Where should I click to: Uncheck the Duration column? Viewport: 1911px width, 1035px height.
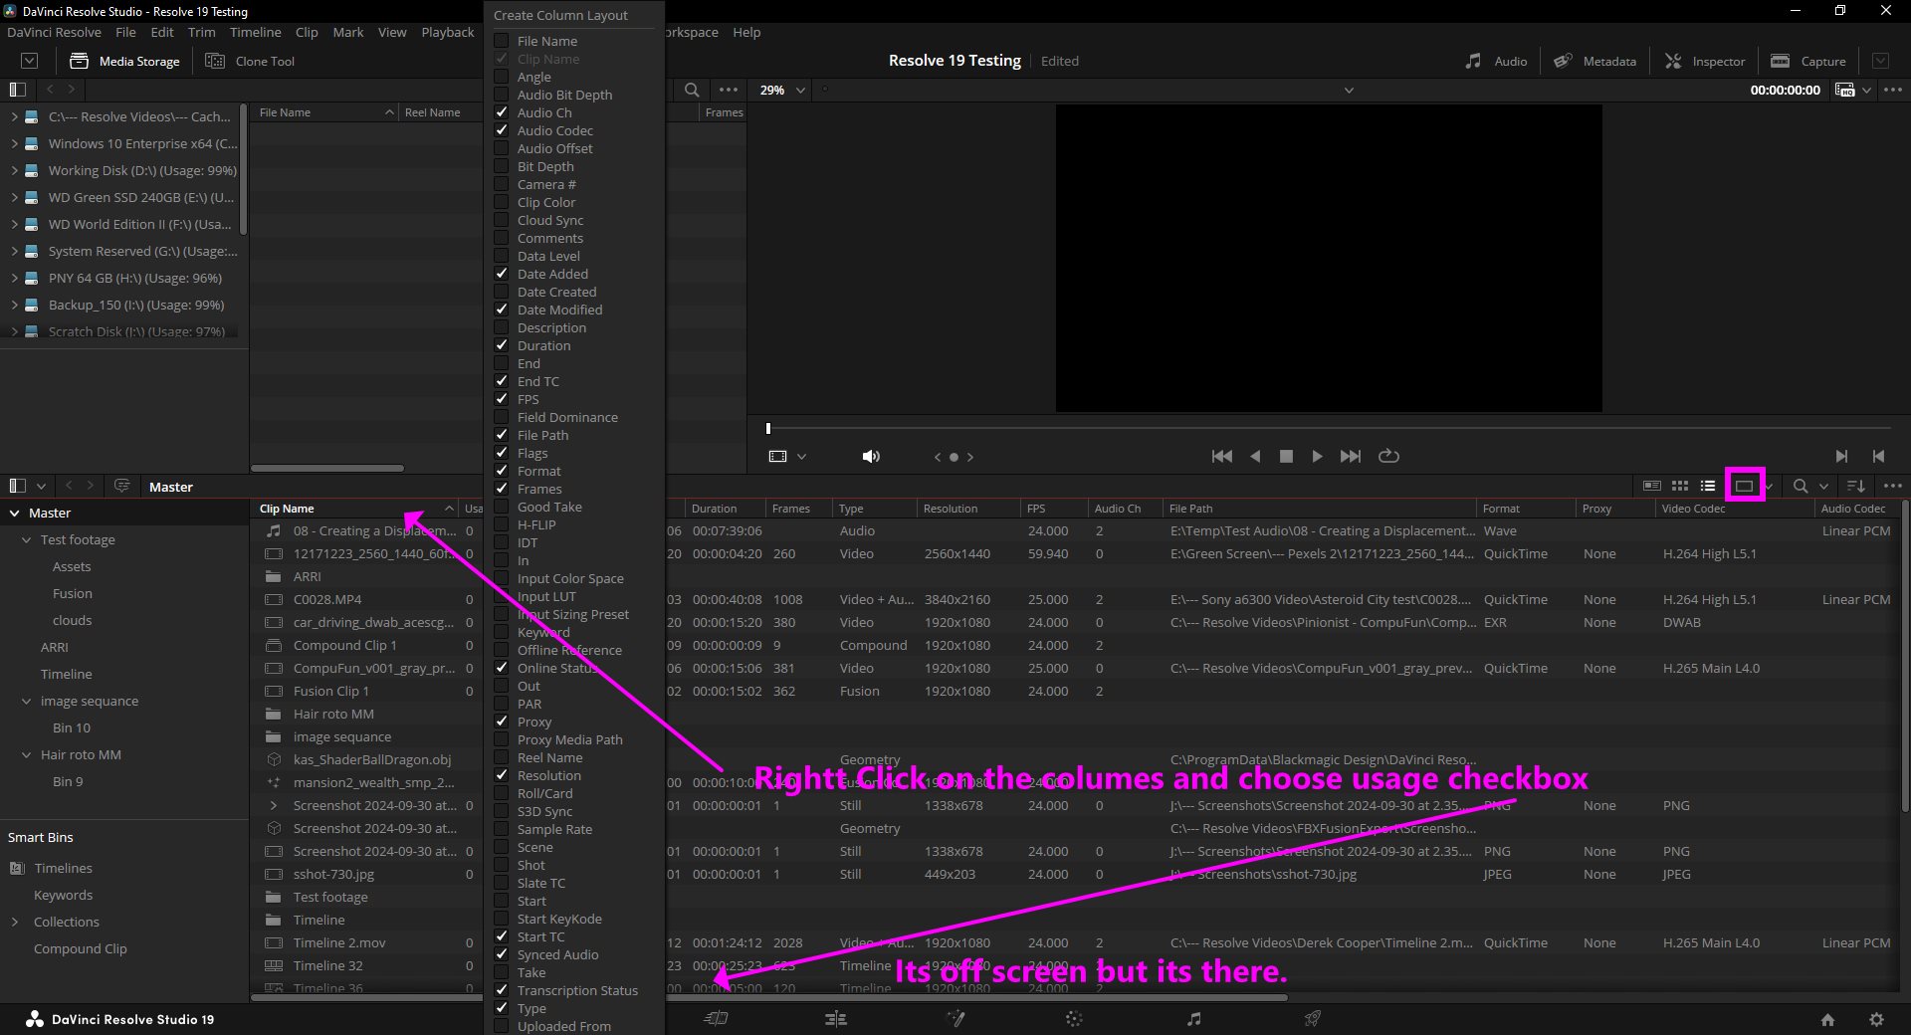pyautogui.click(x=502, y=345)
